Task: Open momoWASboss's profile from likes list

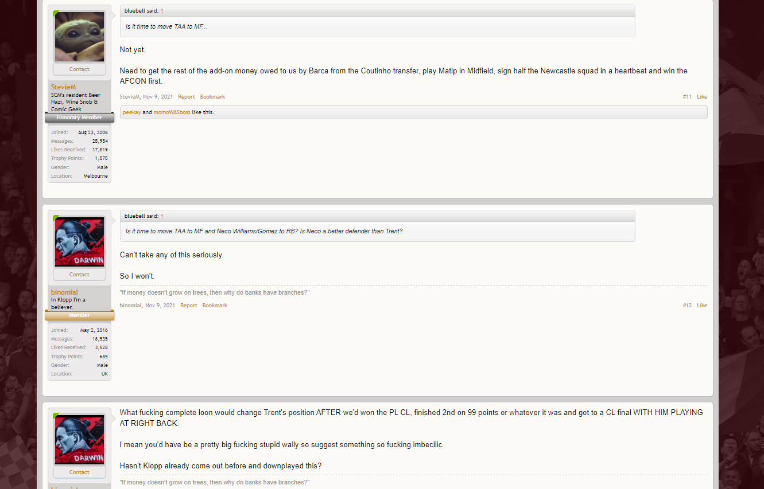Action: (172, 112)
